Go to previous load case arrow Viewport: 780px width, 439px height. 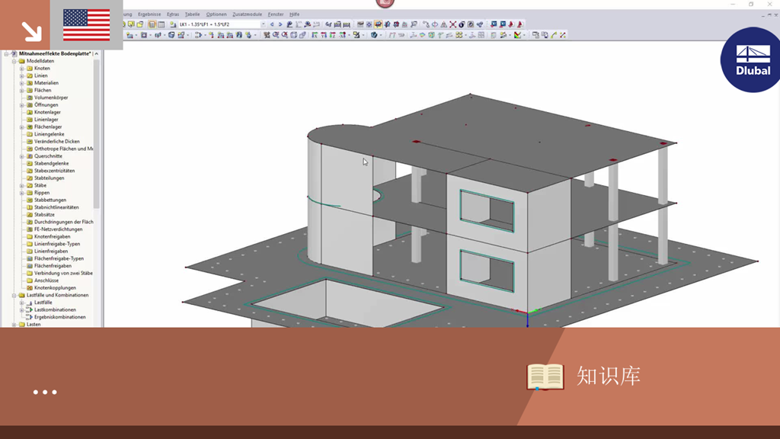[272, 24]
